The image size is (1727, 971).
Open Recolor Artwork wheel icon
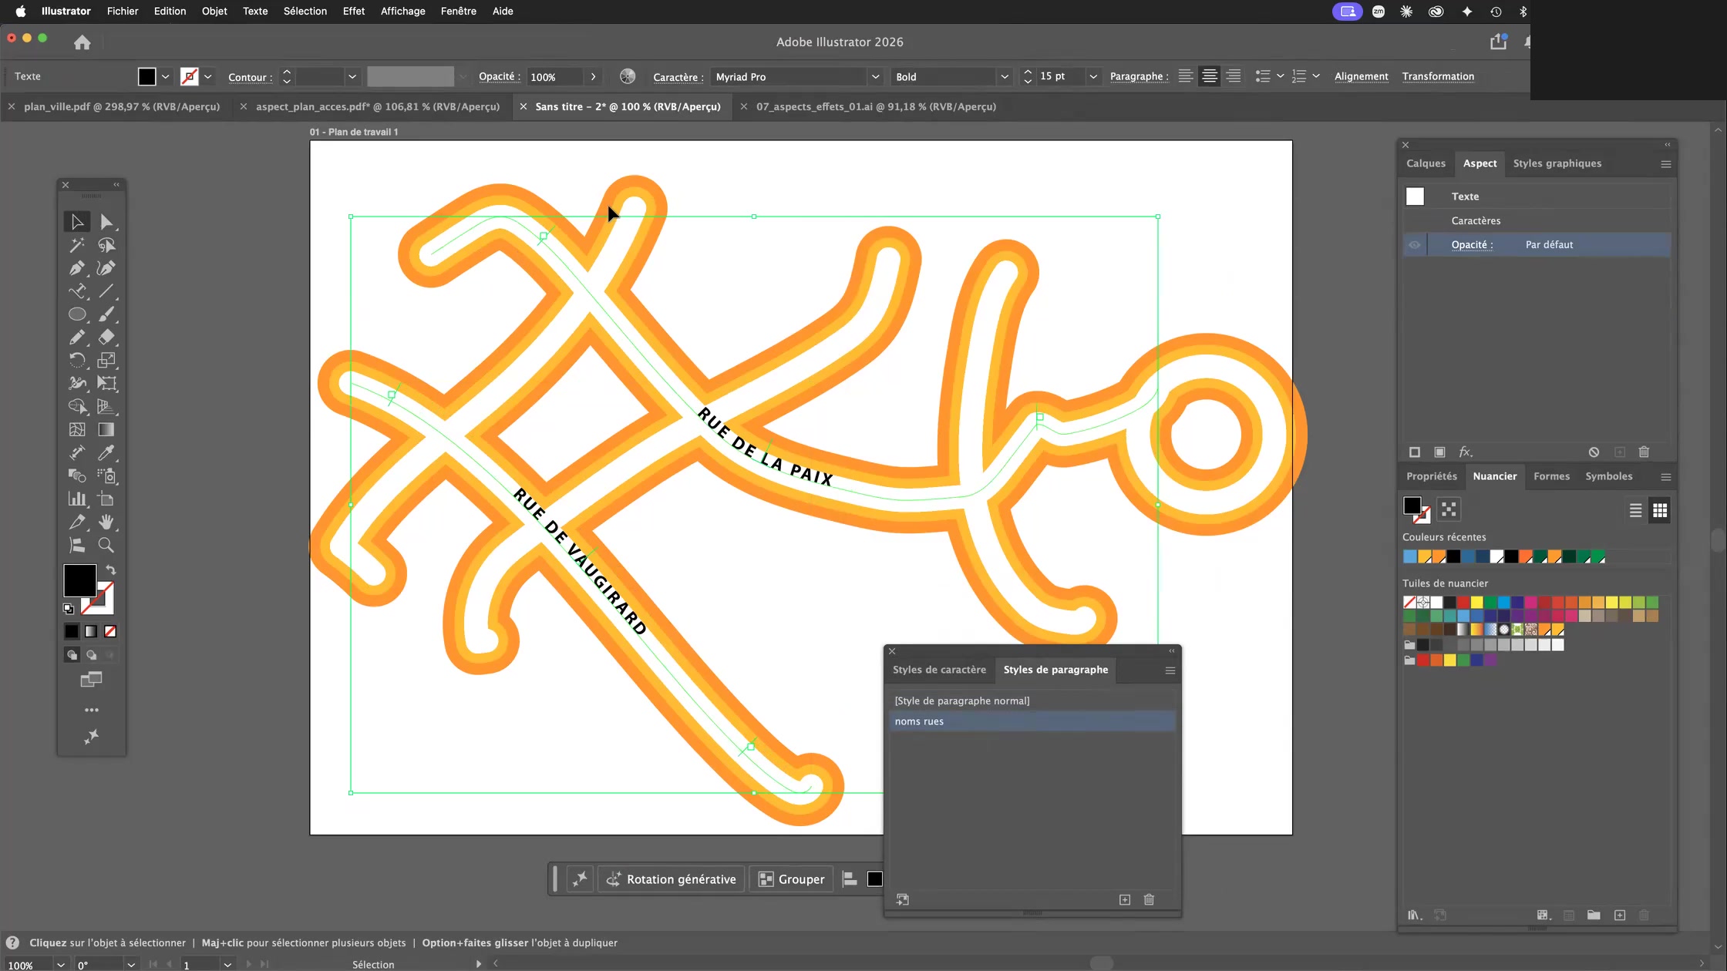628,76
